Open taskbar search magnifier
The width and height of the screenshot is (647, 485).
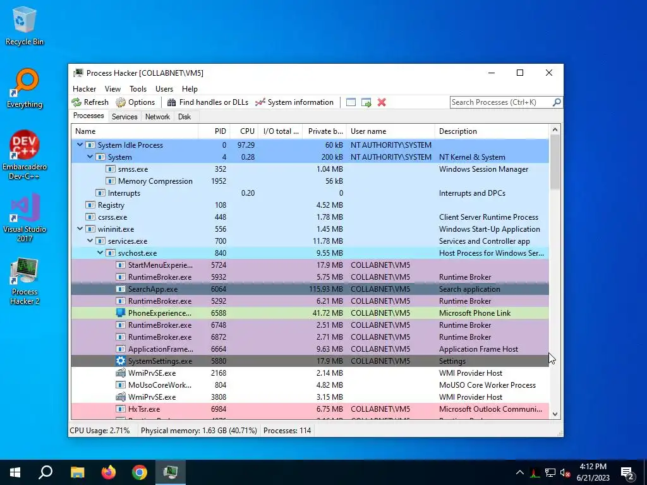pos(45,472)
